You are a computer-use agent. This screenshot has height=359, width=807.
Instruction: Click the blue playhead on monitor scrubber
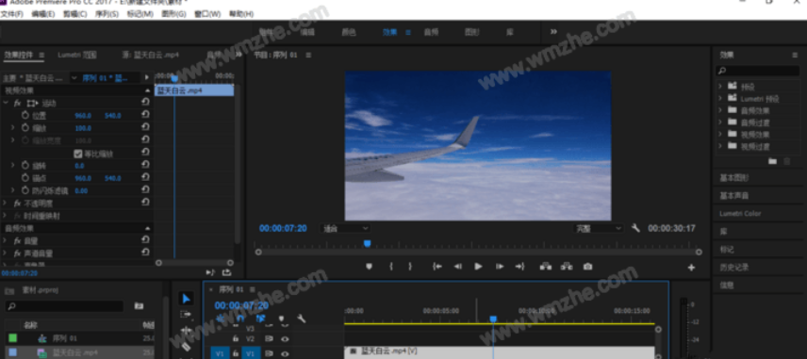pyautogui.click(x=367, y=244)
